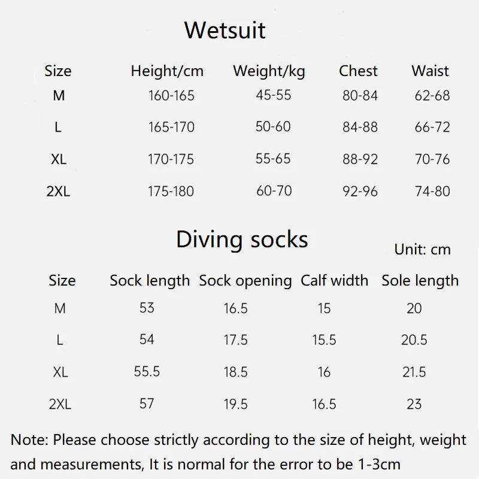Select wetsuit size 2XL row label
The image size is (479, 479).
click(59, 191)
